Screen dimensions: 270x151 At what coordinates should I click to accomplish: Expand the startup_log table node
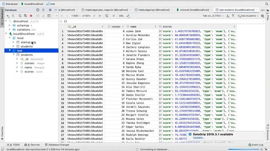(13, 42)
